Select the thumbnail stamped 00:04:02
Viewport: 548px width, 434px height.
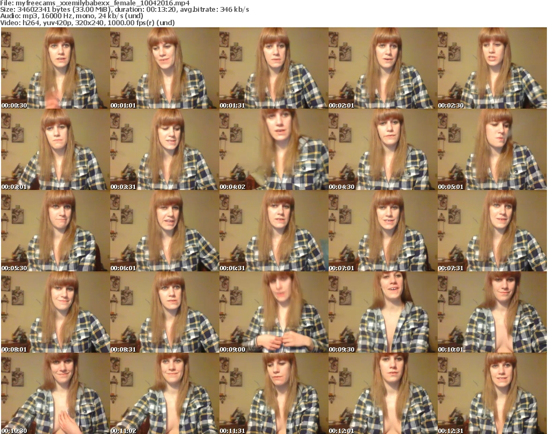click(273, 149)
